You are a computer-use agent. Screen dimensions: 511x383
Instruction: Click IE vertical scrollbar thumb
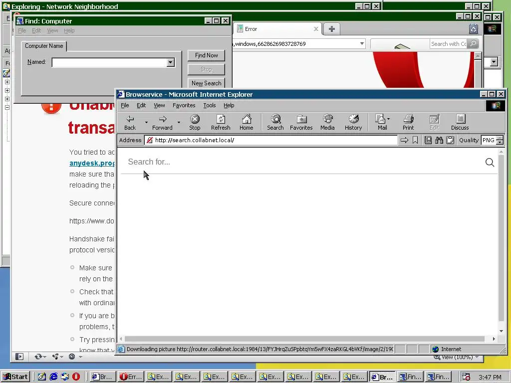click(x=501, y=238)
